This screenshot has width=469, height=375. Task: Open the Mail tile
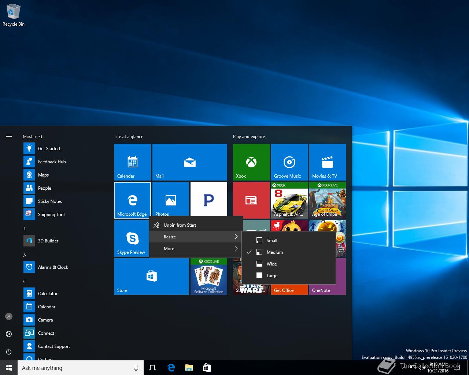(190, 162)
